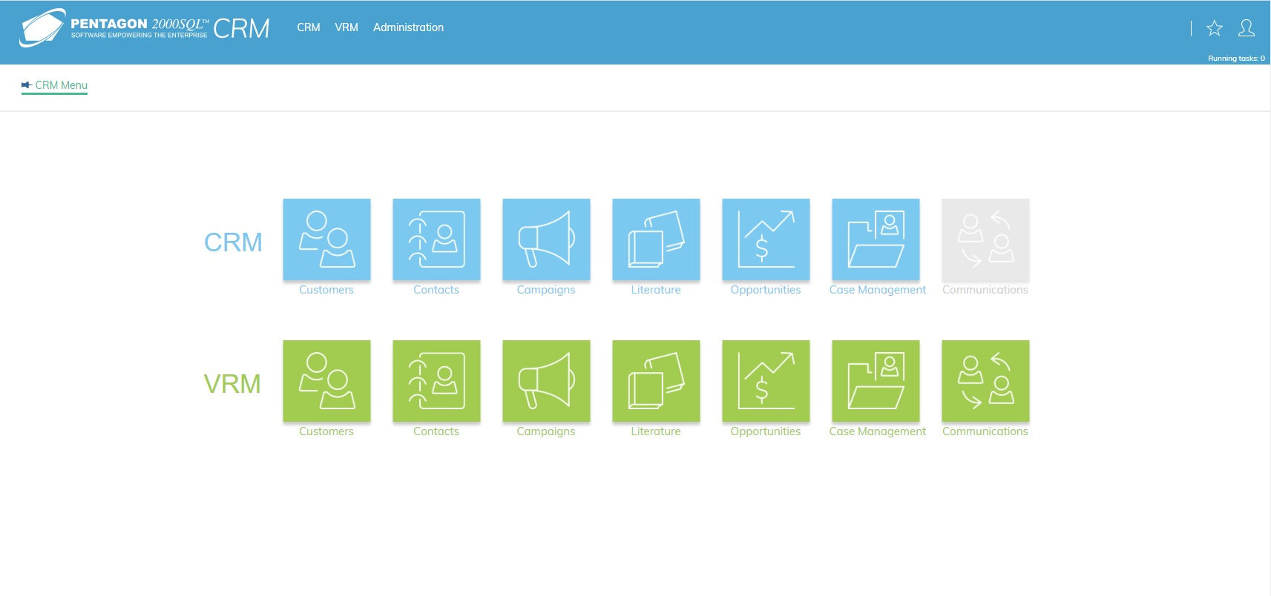Select the CRM Menu tab
1271x596 pixels.
tap(55, 85)
